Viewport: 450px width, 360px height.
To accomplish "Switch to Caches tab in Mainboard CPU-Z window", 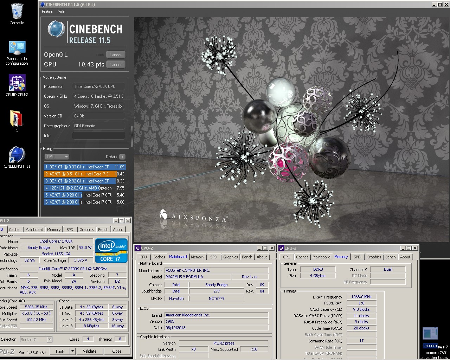I will point(159,257).
